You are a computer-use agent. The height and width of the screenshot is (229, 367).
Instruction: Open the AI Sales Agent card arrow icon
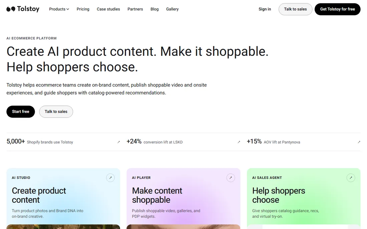(x=351, y=178)
